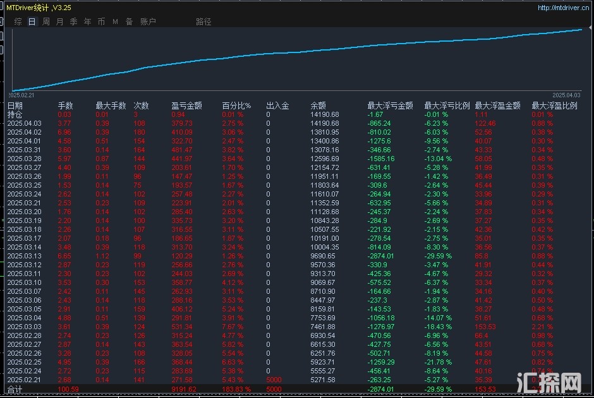
Task: Click trade count 180
Action: (140, 132)
